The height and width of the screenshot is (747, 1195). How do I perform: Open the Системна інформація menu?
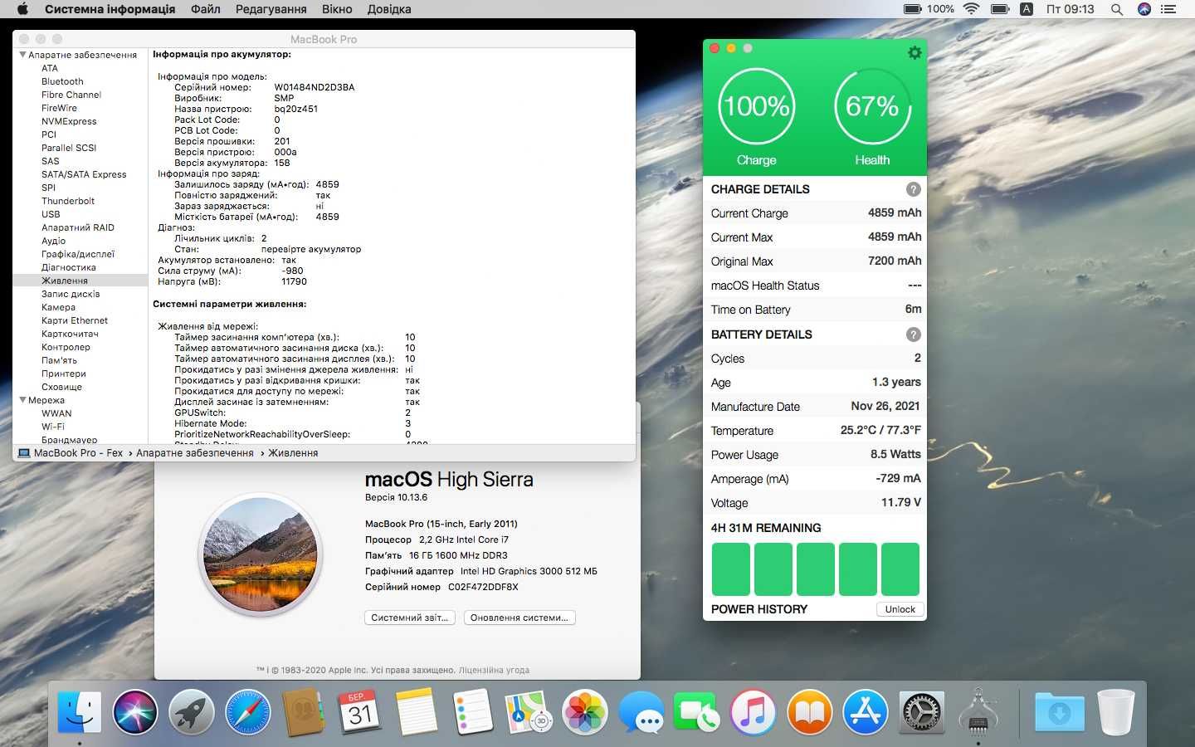110,9
